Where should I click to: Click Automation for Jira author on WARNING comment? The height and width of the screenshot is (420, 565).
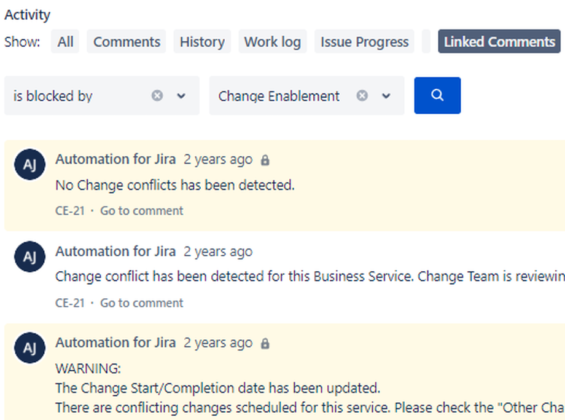click(115, 343)
